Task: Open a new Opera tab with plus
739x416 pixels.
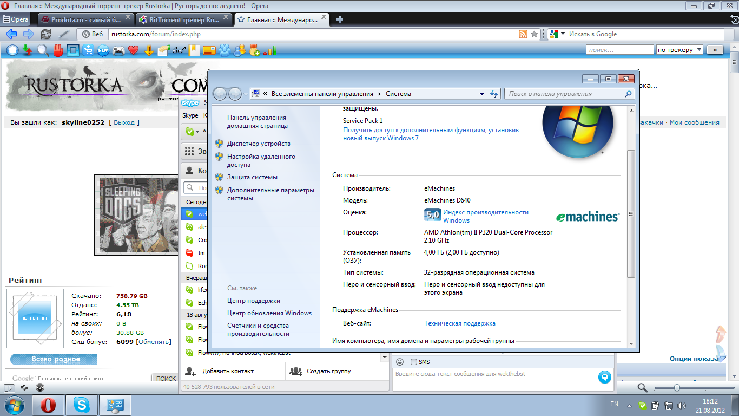Action: 340,19
